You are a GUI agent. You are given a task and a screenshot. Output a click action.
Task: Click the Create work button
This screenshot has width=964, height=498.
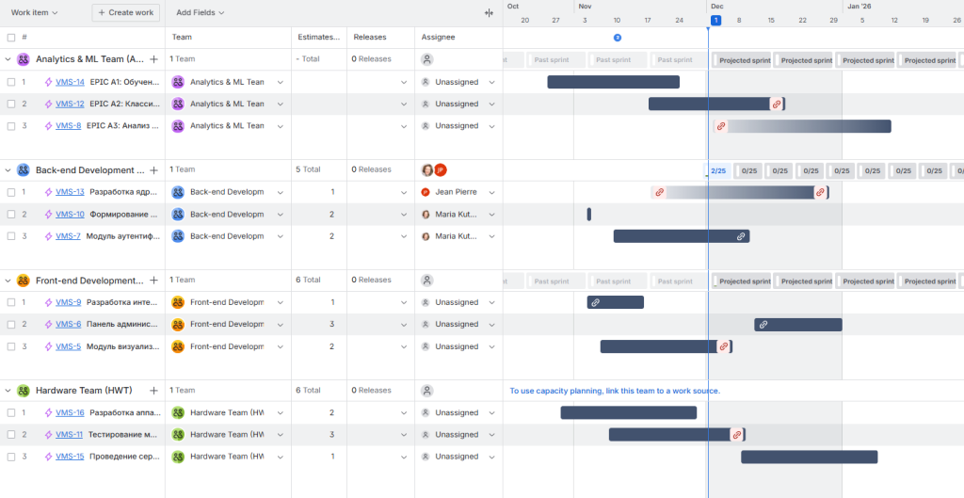point(126,12)
